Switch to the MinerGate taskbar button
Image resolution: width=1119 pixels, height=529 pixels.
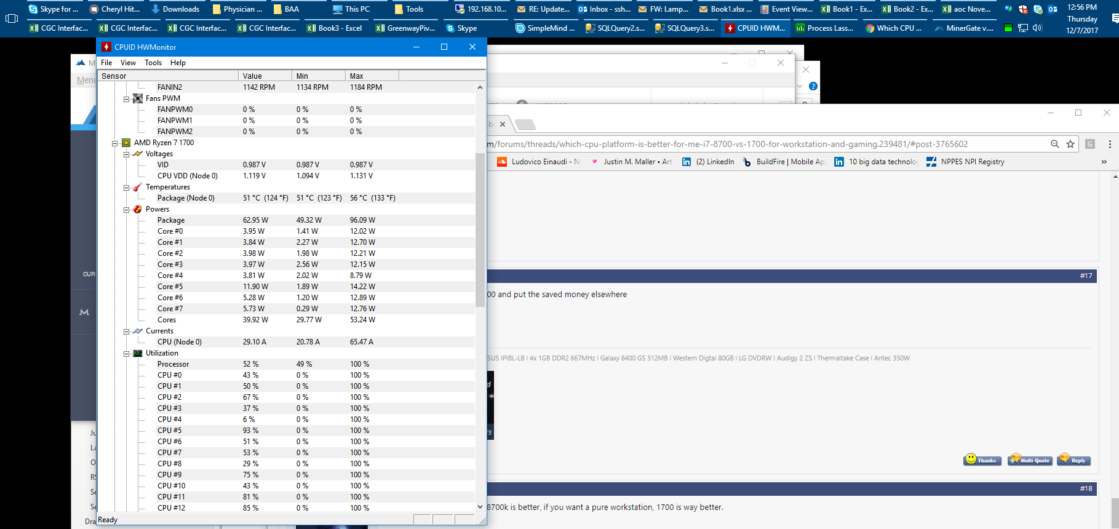click(963, 28)
